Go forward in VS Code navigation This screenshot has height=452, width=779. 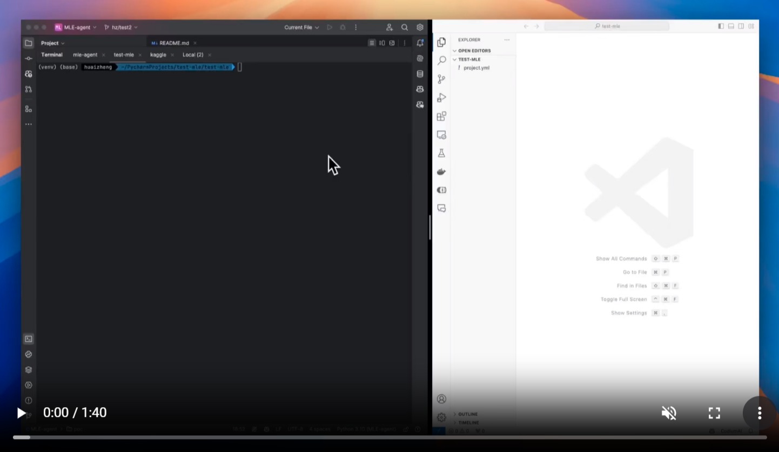tap(536, 26)
